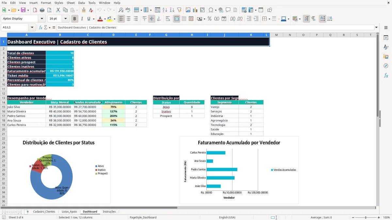This screenshot has width=392, height=220.
Task: Open the Save dropdown arrow
Action: 28,10
